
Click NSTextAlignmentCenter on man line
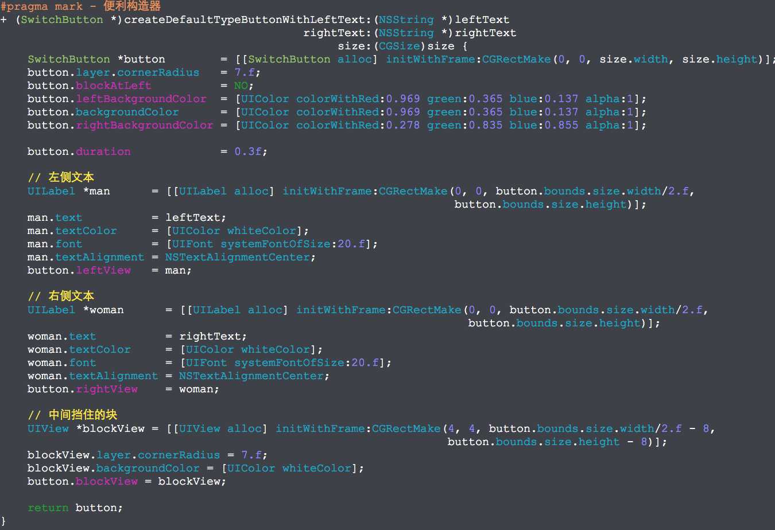238,257
